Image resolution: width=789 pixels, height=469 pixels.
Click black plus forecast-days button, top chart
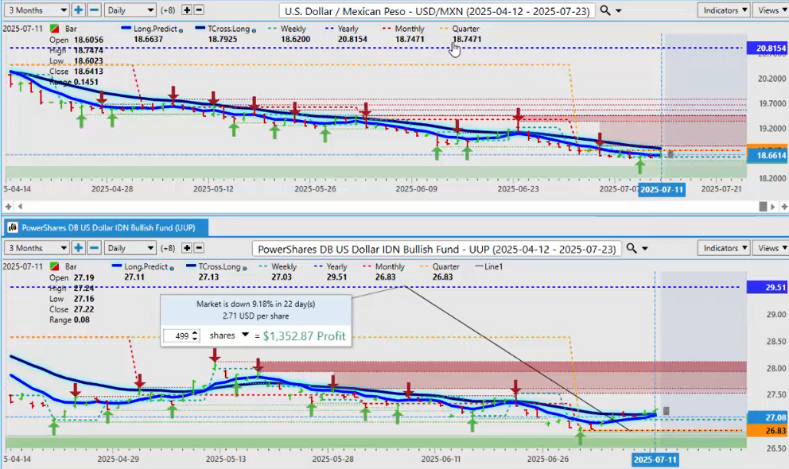187,10
